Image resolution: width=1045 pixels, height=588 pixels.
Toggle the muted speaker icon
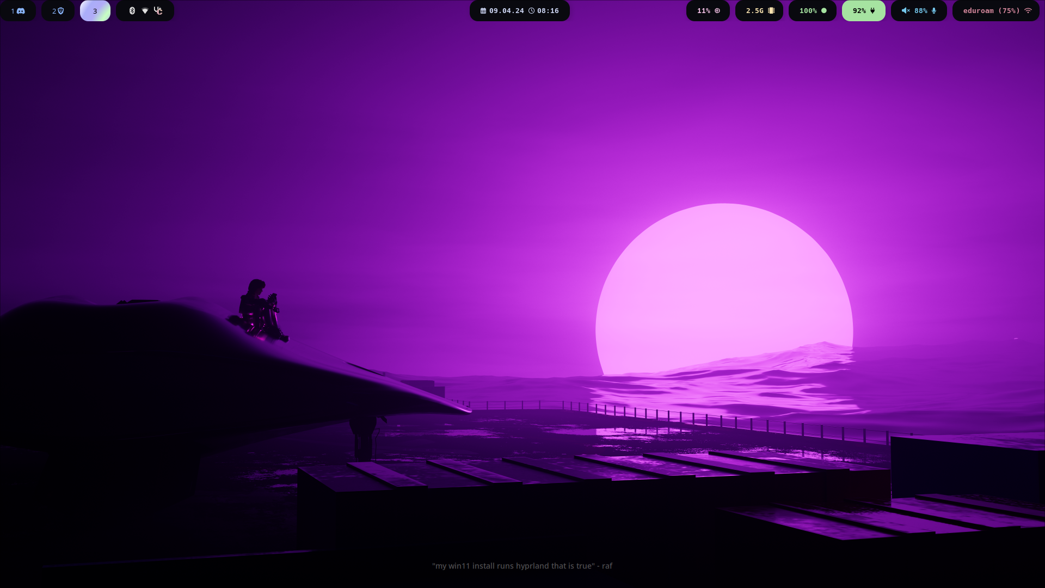click(906, 11)
